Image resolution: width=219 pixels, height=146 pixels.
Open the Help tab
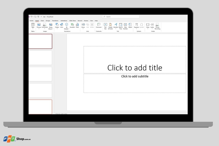tap(96, 21)
